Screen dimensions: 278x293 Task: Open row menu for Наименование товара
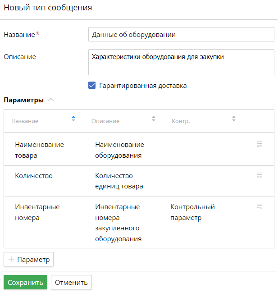pyautogui.click(x=260, y=144)
